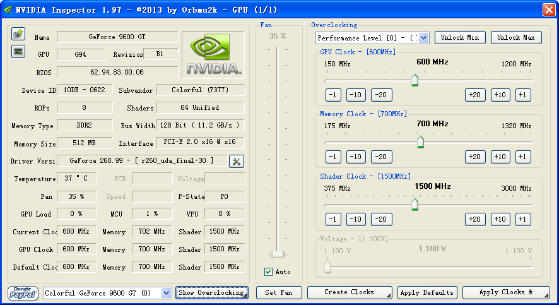Viewport: 559px width, 305px height.
Task: Click the Shaders field 64 Unified
Action: click(201, 108)
